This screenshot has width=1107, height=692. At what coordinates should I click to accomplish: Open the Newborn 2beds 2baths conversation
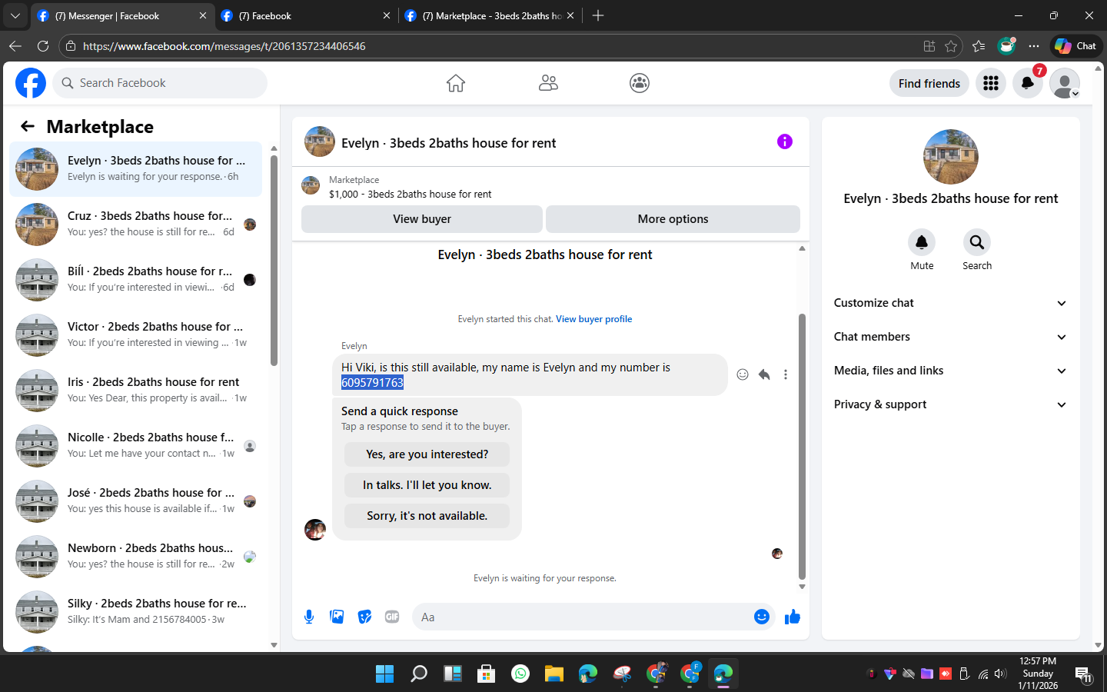click(x=135, y=557)
